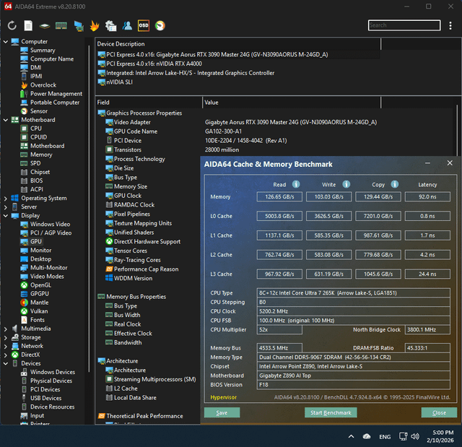The width and height of the screenshot is (462, 447).
Task: Open the Report page icon in toolbar
Action: (x=28, y=25)
